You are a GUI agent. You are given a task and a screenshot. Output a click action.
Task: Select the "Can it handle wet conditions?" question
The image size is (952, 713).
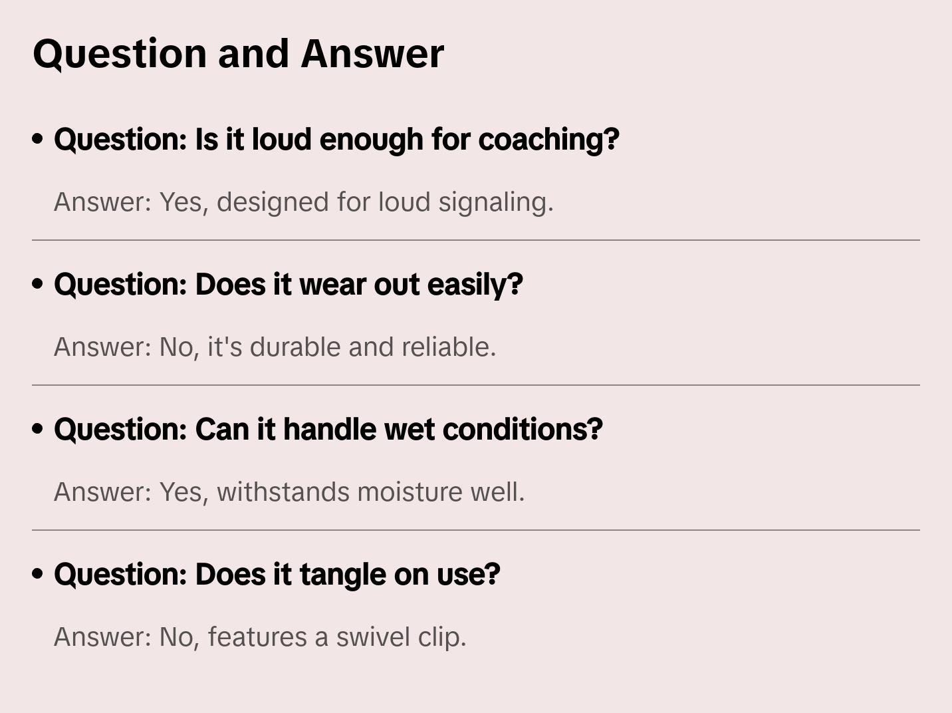328,430
